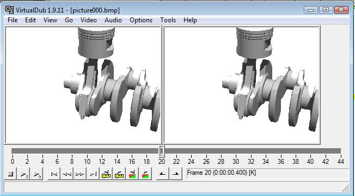Open the Tools menu
This screenshot has width=355, height=196.
[x=168, y=20]
